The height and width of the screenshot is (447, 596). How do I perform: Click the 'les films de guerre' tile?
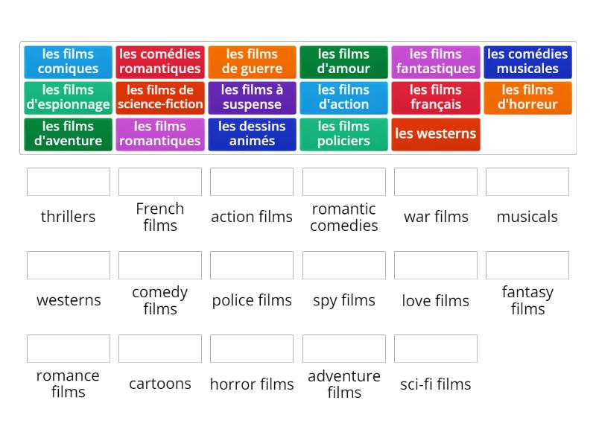point(252,61)
